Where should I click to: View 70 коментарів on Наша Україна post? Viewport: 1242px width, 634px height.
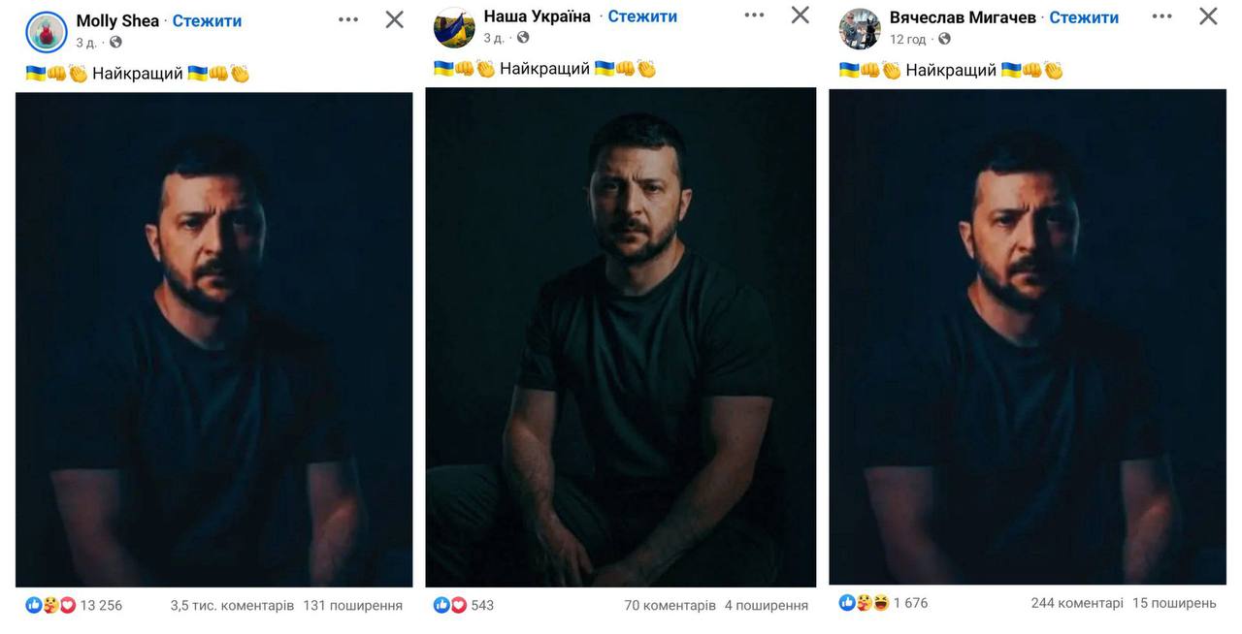[x=670, y=605]
